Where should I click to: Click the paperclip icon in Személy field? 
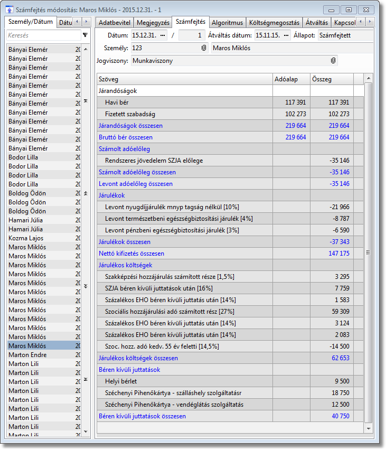pyautogui.click(x=203, y=48)
